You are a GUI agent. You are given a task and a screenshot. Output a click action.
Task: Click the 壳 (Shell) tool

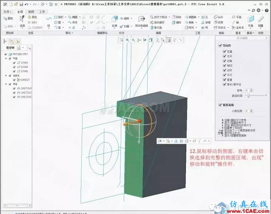204,27
